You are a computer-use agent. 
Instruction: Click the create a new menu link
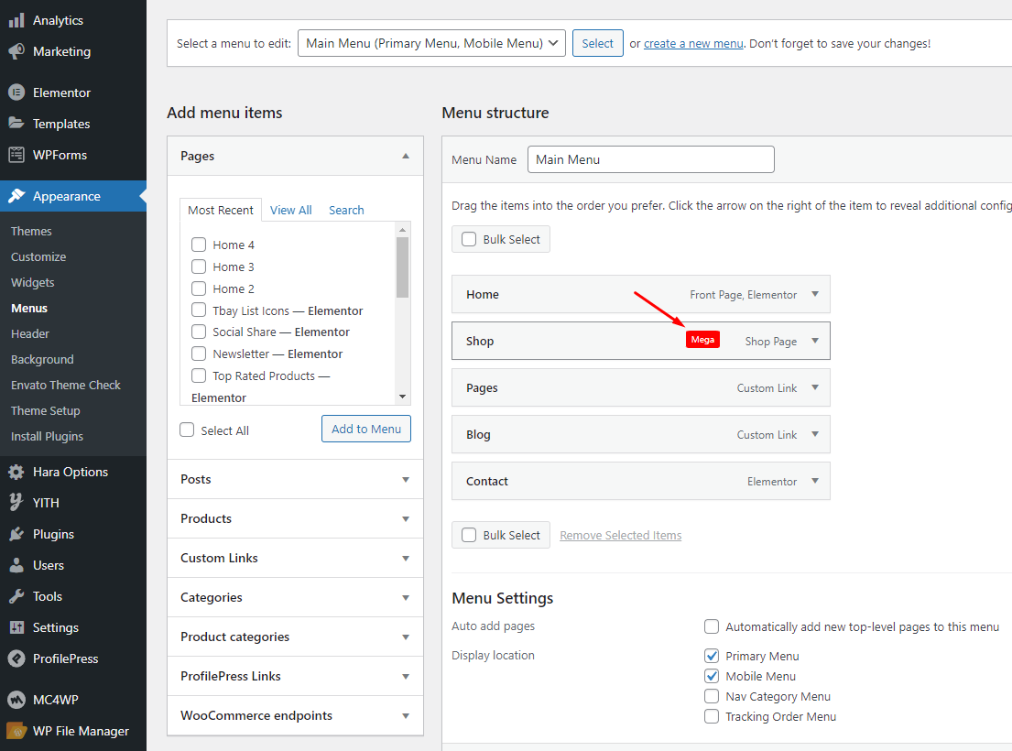point(693,43)
